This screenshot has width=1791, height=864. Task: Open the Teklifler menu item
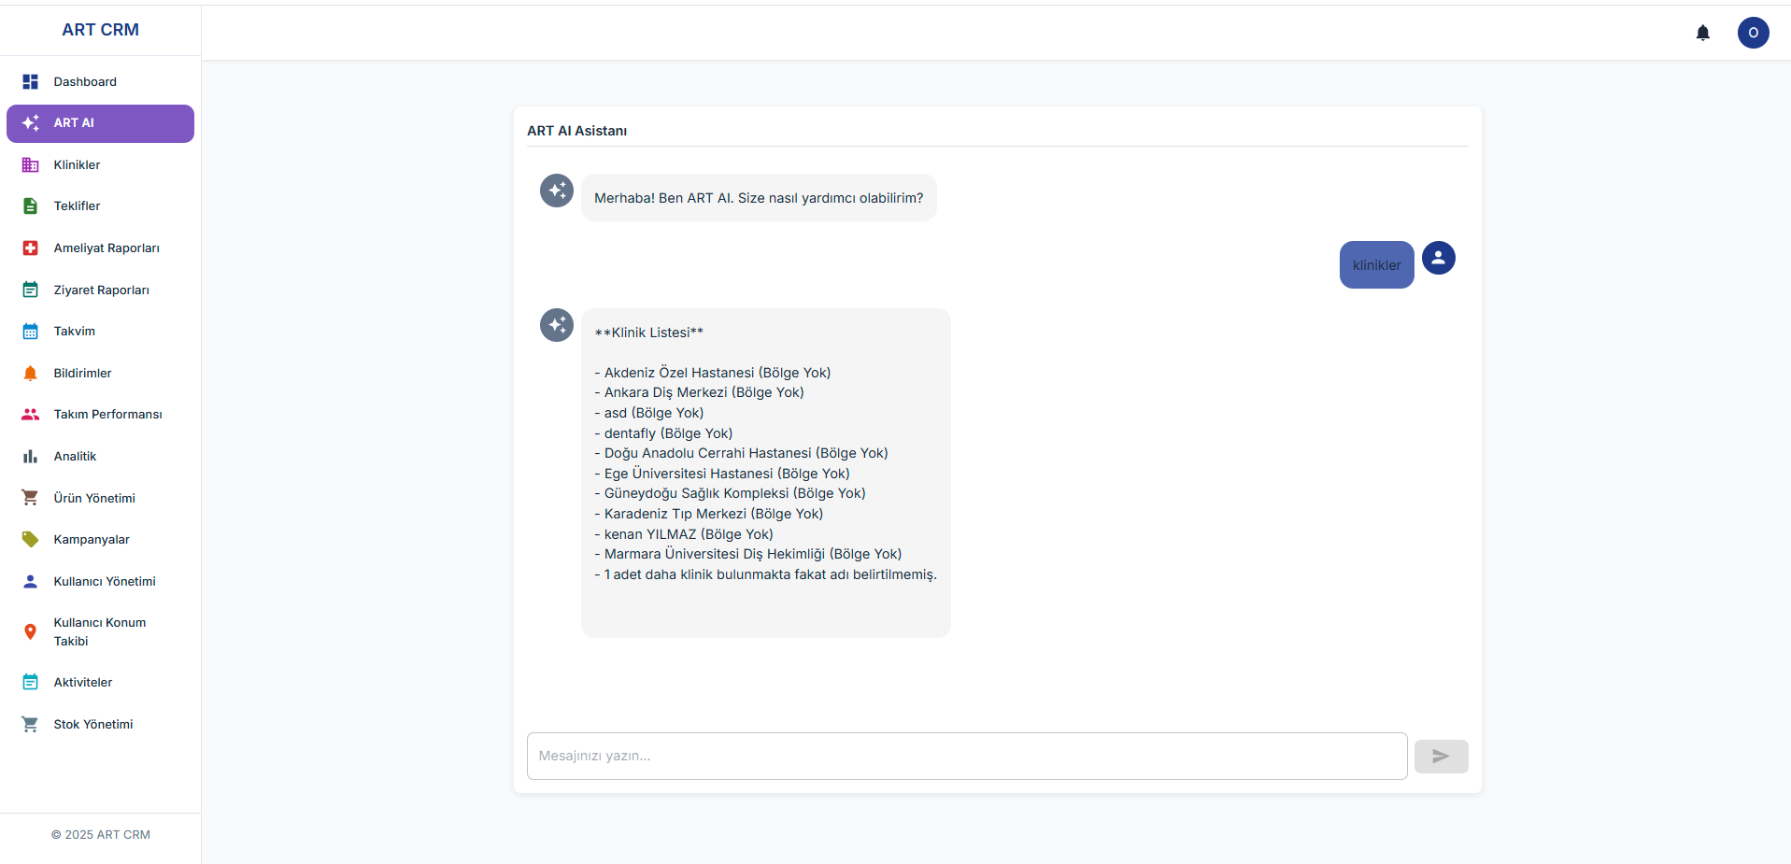(77, 206)
